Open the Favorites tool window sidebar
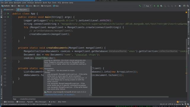Image resolution: width=190 pixels, height=107 pixels. pyautogui.click(x=1, y=80)
